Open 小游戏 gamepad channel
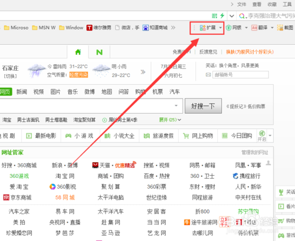Image resolution: width=295 pixels, height=241 pixels. coord(79,136)
